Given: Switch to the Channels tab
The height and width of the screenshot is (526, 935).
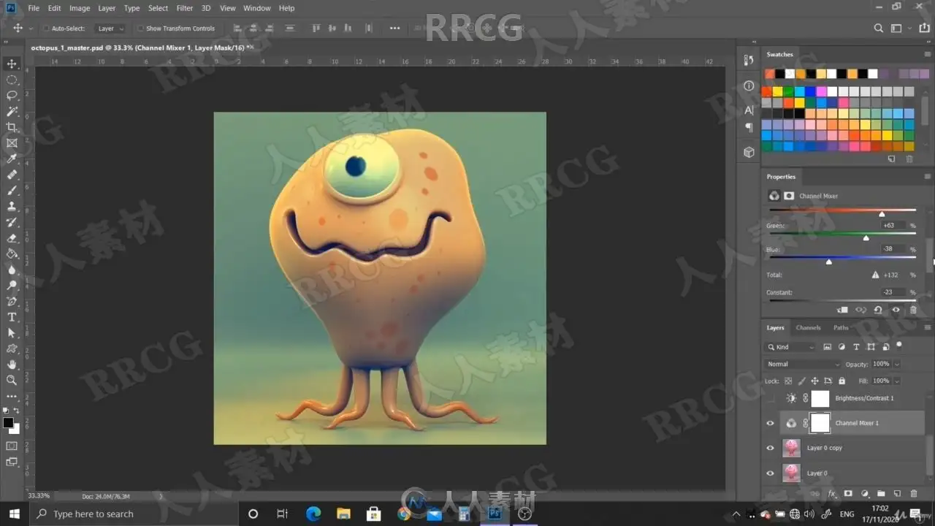Looking at the screenshot, I should tap(808, 327).
